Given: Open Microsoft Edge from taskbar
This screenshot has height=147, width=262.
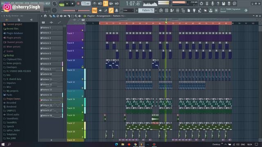Looking at the screenshot, I should 116,144.
